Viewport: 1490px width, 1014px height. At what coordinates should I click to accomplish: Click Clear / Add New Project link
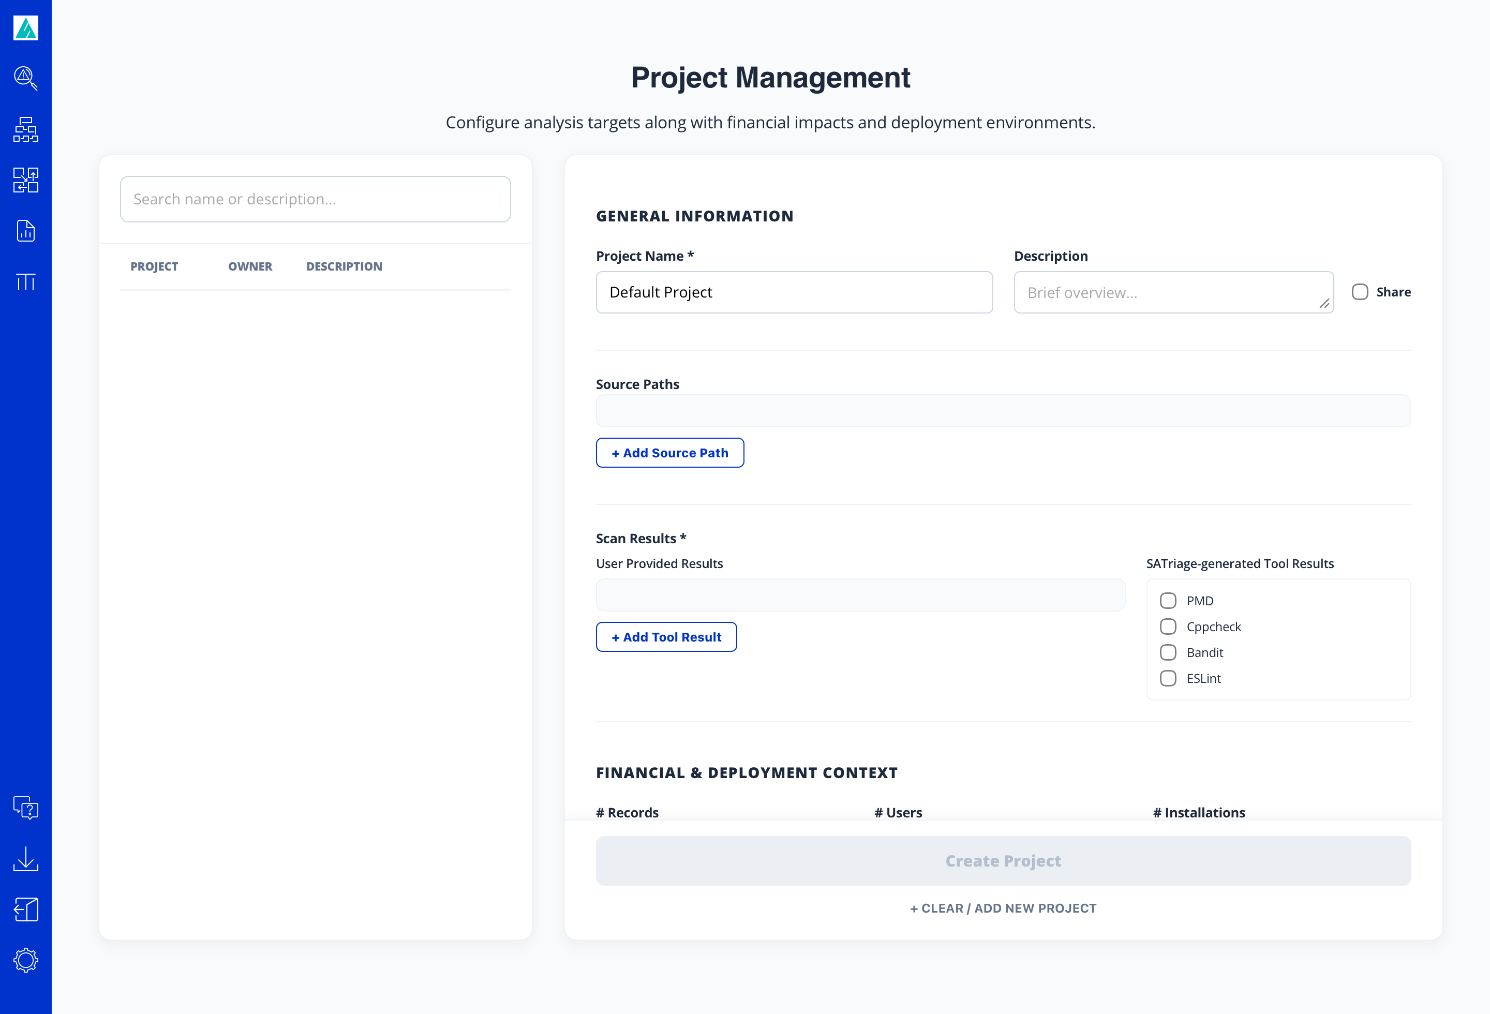pyautogui.click(x=1003, y=908)
